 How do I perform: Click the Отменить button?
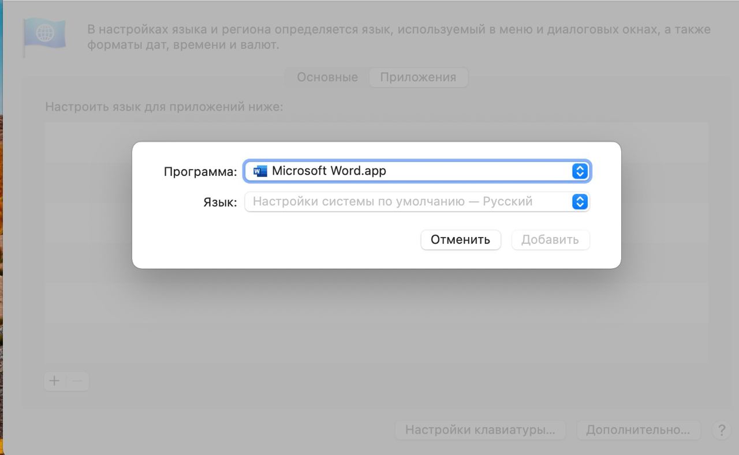click(x=461, y=240)
